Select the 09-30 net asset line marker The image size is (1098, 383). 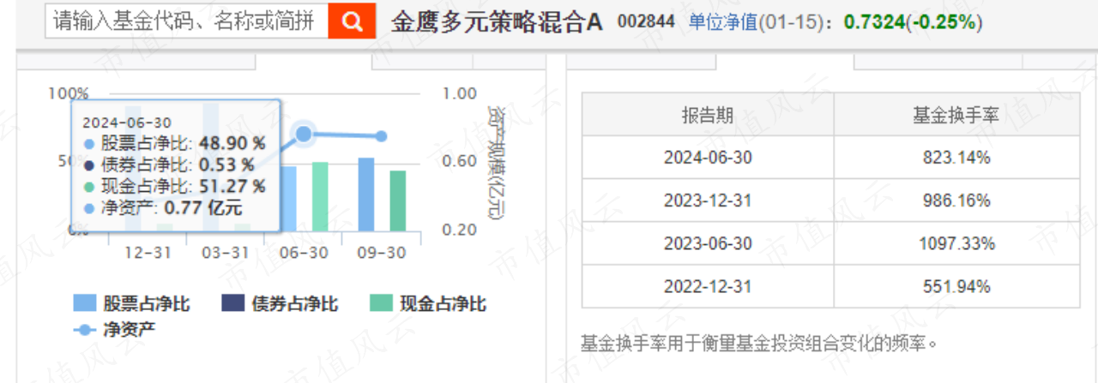[x=382, y=136]
